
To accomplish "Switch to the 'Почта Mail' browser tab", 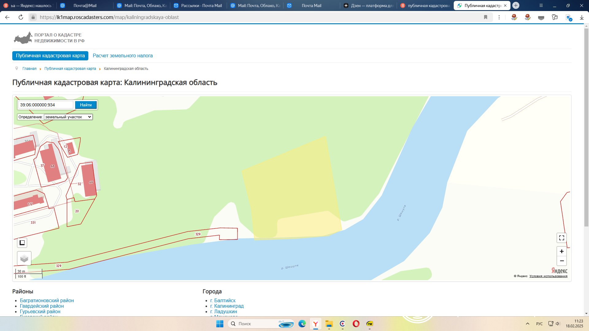I will click(311, 6).
